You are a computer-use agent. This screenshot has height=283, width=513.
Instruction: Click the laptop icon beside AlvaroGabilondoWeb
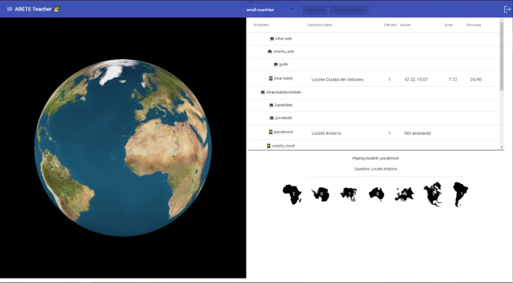[262, 92]
